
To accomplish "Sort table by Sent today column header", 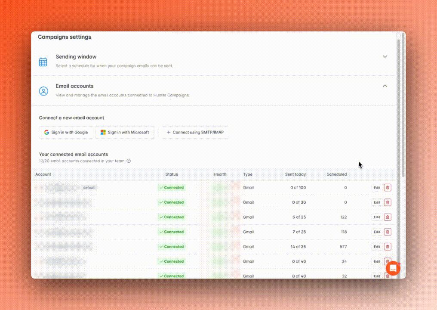I will click(295, 174).
